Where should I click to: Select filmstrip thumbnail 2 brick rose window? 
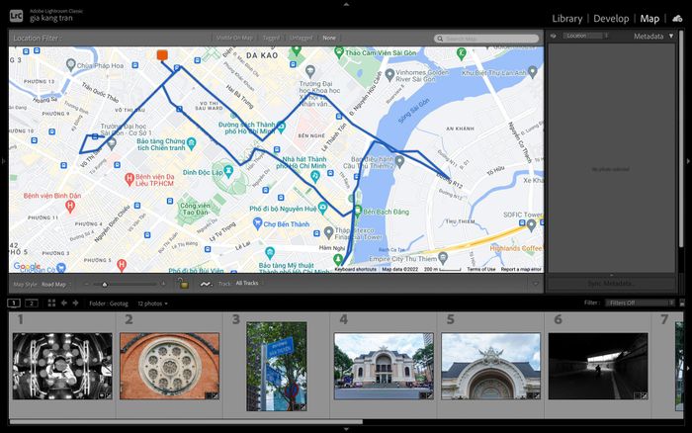(x=169, y=367)
